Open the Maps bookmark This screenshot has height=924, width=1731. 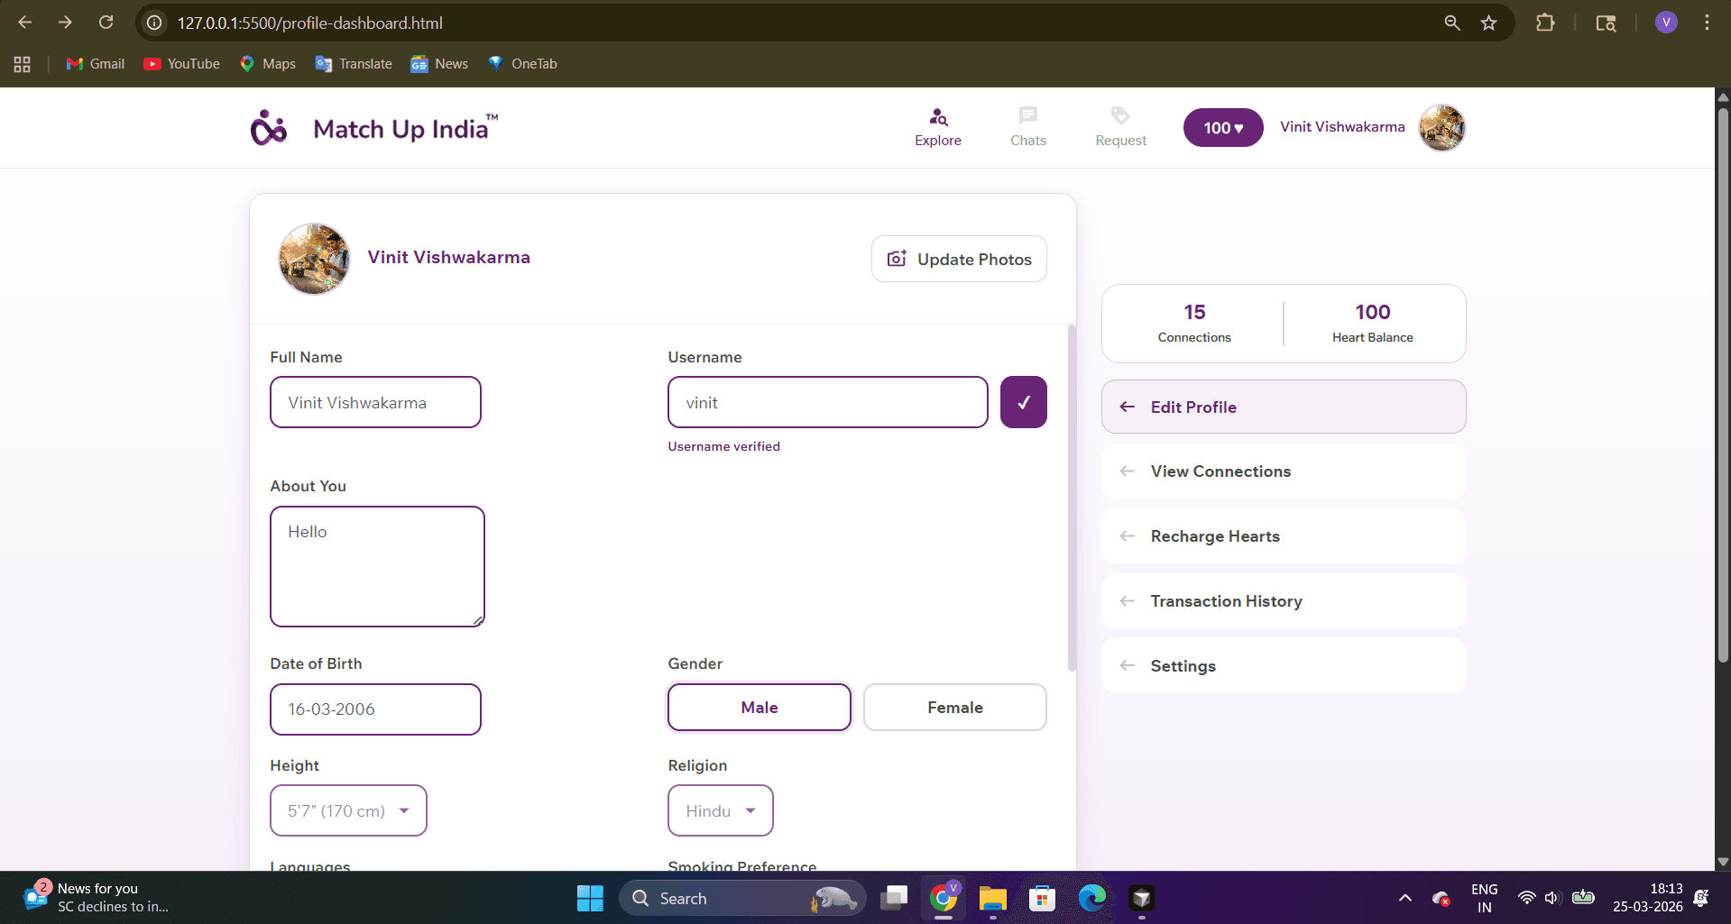[x=268, y=64]
